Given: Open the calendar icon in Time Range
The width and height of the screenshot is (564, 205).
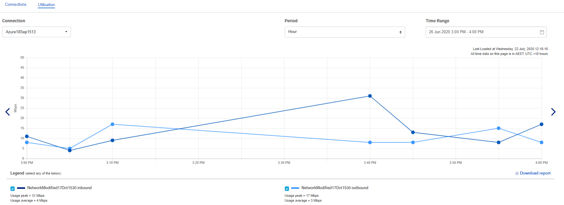Looking at the screenshot, I should [x=542, y=32].
